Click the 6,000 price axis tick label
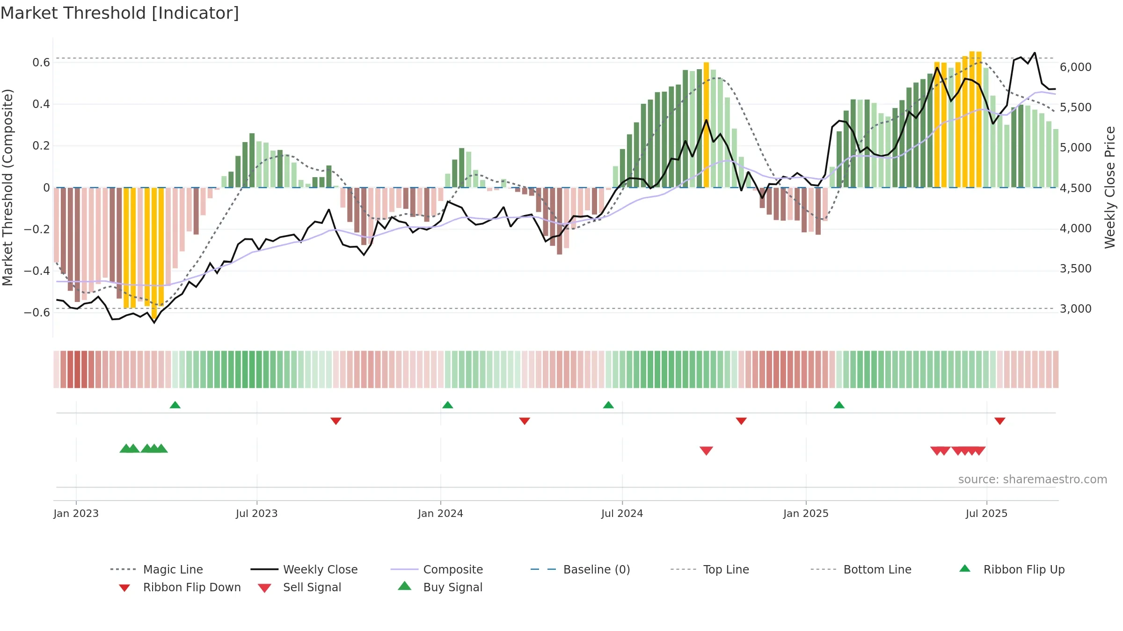Viewport: 1123px width, 631px height. click(x=1076, y=67)
